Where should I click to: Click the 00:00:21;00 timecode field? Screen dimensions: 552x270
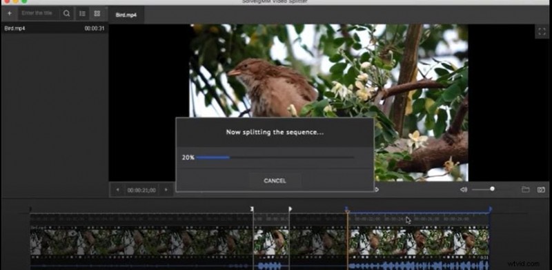141,191
